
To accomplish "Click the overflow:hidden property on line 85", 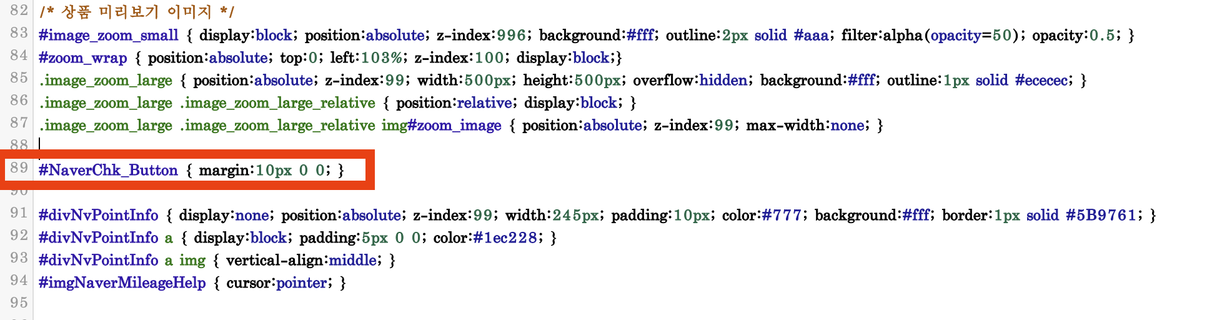I will [690, 80].
